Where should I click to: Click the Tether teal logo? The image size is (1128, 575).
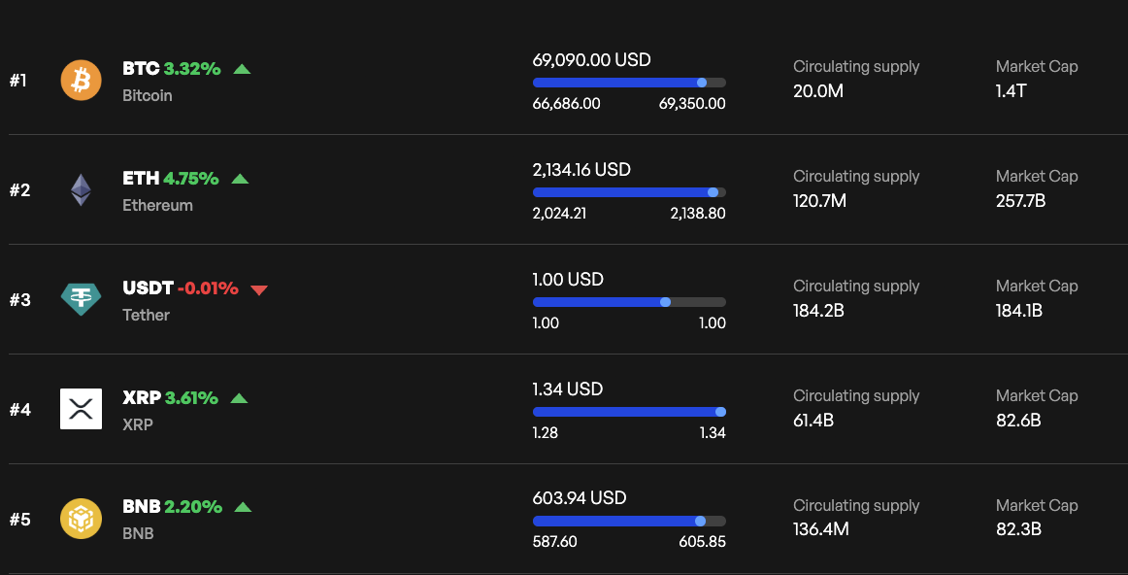[81, 300]
